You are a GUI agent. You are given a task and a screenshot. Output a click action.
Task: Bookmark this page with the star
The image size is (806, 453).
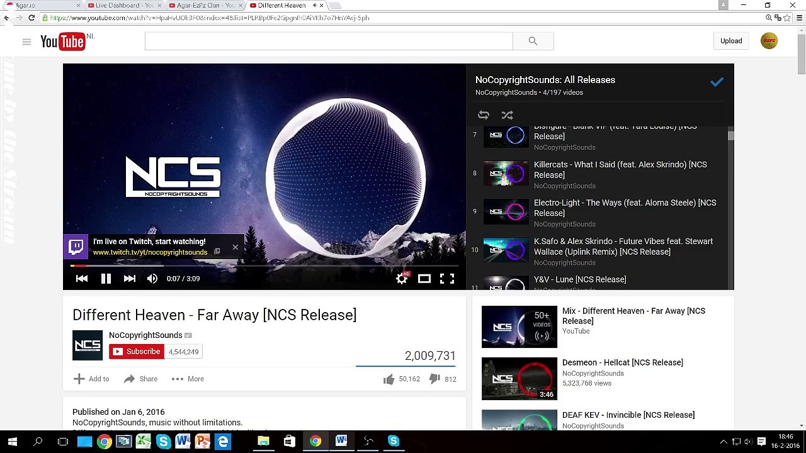coord(786,18)
